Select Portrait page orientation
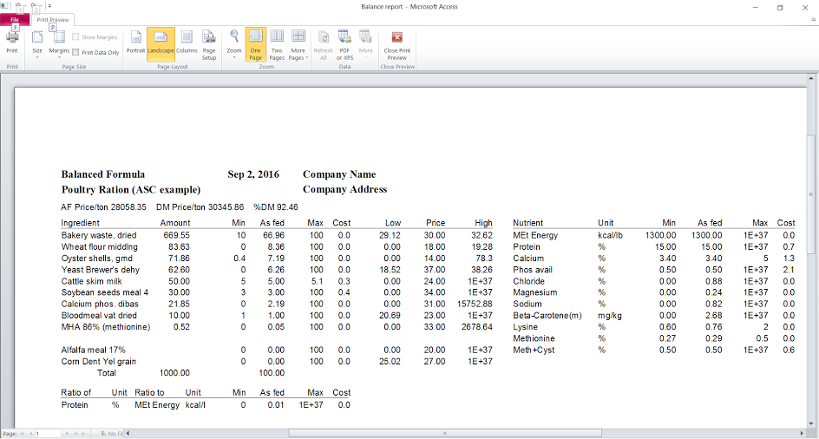The image size is (819, 439). [135, 43]
